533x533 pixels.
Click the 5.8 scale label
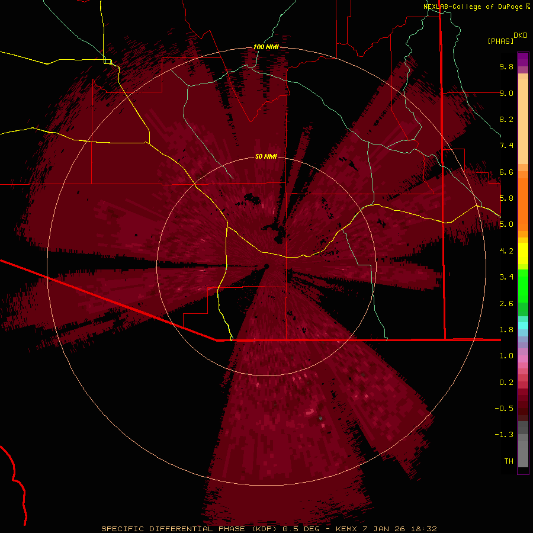(506, 198)
